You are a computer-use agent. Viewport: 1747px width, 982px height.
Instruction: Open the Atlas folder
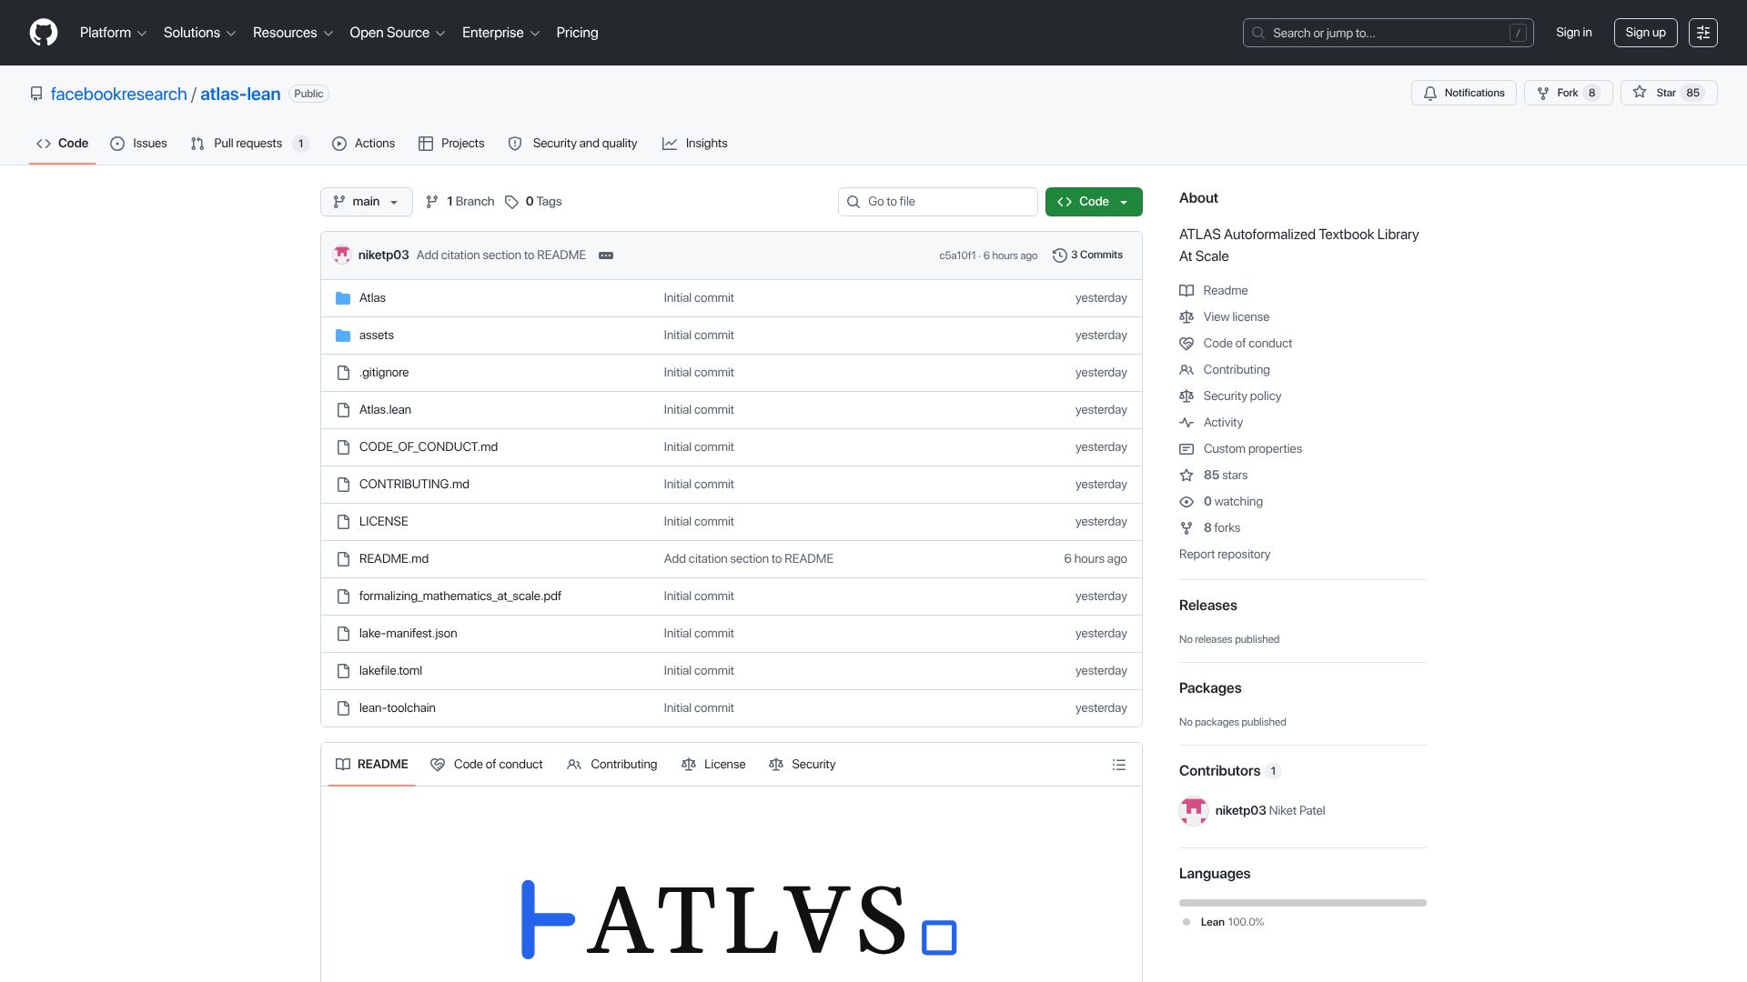tap(372, 298)
